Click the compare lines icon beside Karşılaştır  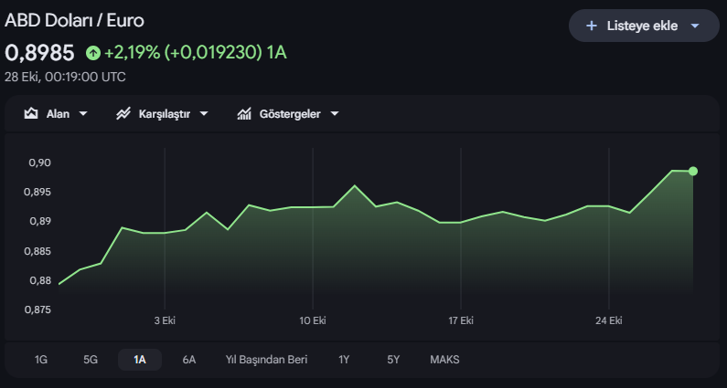point(123,113)
